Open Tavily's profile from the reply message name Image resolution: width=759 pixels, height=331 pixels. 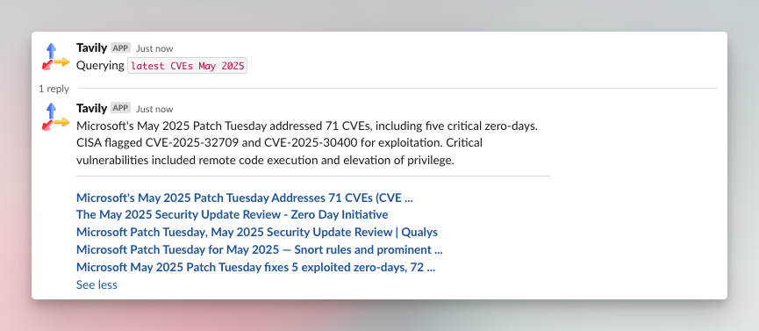tap(91, 108)
